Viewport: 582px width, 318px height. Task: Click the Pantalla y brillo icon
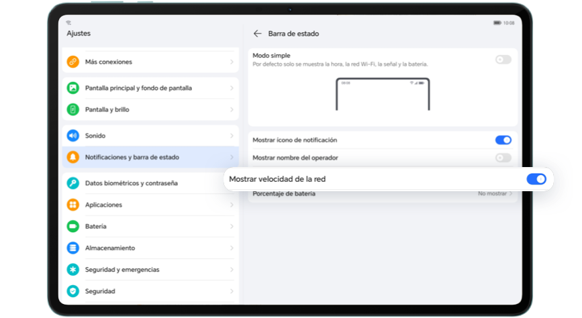tap(73, 109)
